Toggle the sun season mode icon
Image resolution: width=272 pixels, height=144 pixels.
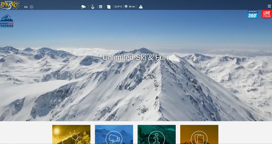click(32, 7)
